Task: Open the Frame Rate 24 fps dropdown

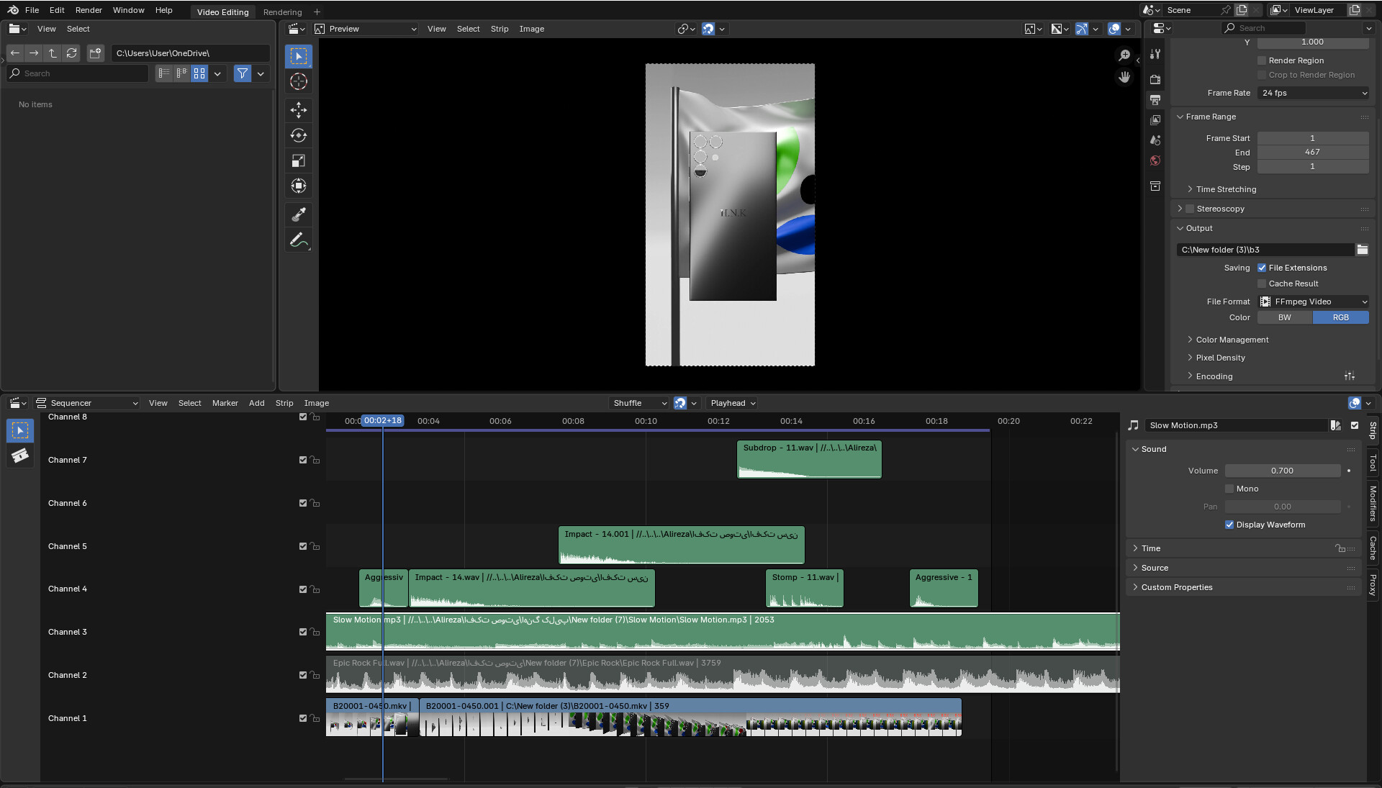Action: coord(1313,93)
